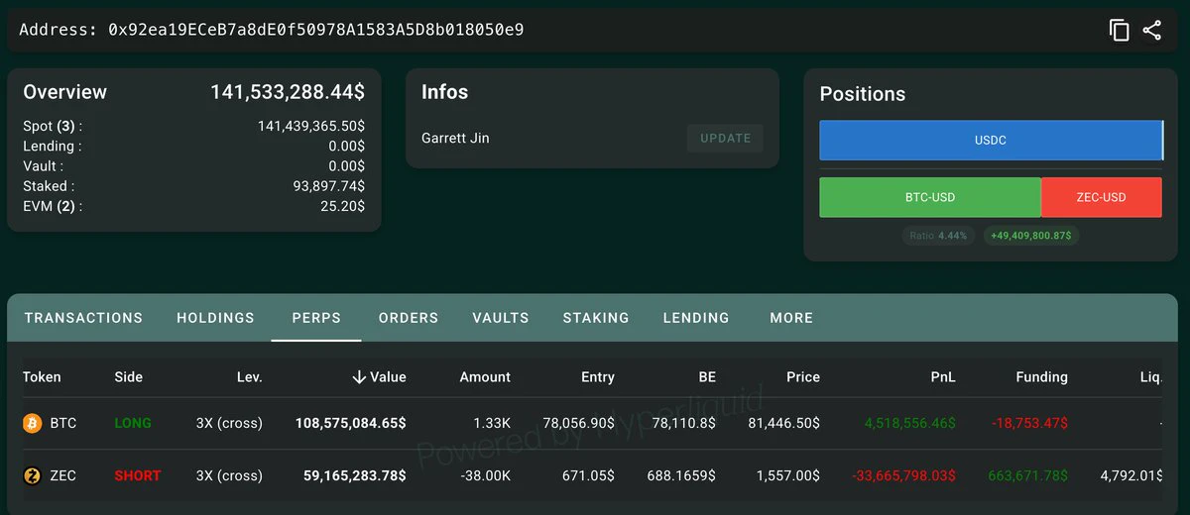Click the ZEC token name in table

tap(62, 476)
